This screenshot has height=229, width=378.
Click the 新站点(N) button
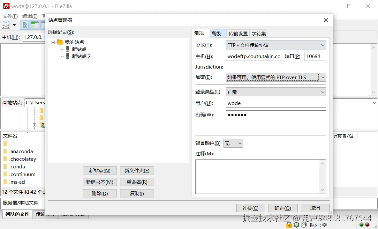coord(100,171)
